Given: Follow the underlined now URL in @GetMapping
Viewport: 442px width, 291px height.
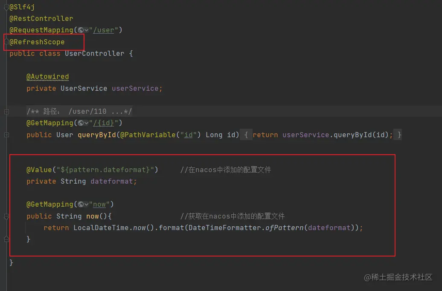Looking at the screenshot, I should click(99, 205).
